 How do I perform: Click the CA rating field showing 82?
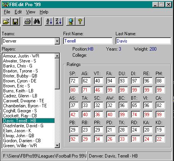160,105
